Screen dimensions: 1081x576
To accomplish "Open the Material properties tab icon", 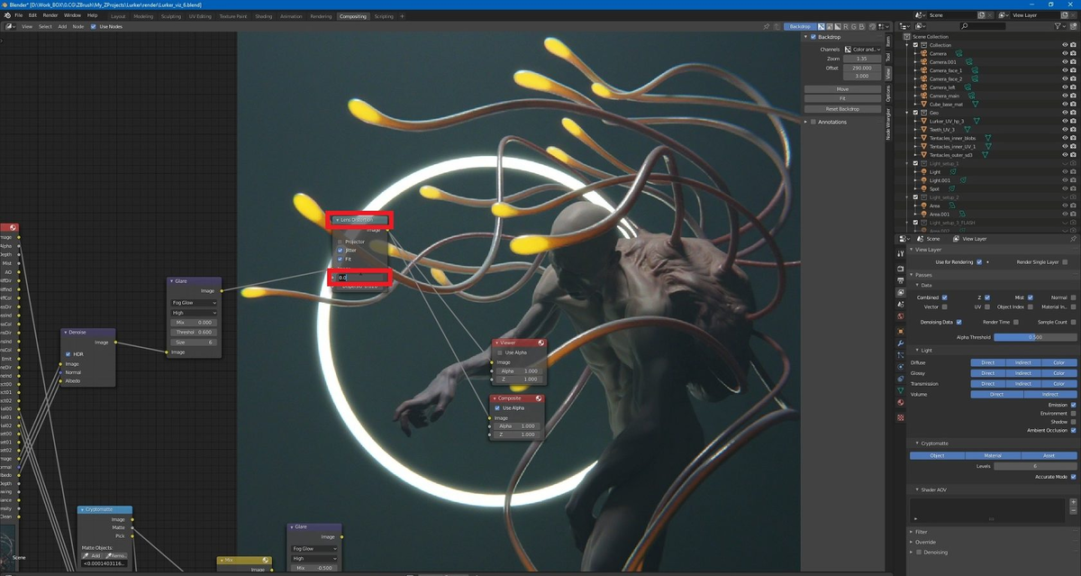I will click(x=900, y=403).
